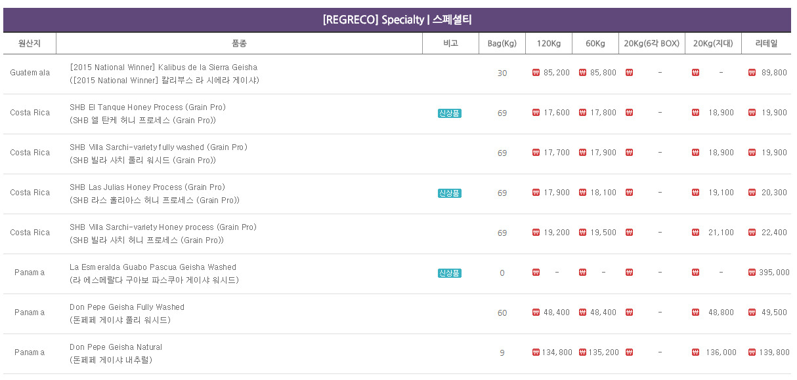Click Guatemala origin cell
The image size is (797, 380).
tap(30, 73)
